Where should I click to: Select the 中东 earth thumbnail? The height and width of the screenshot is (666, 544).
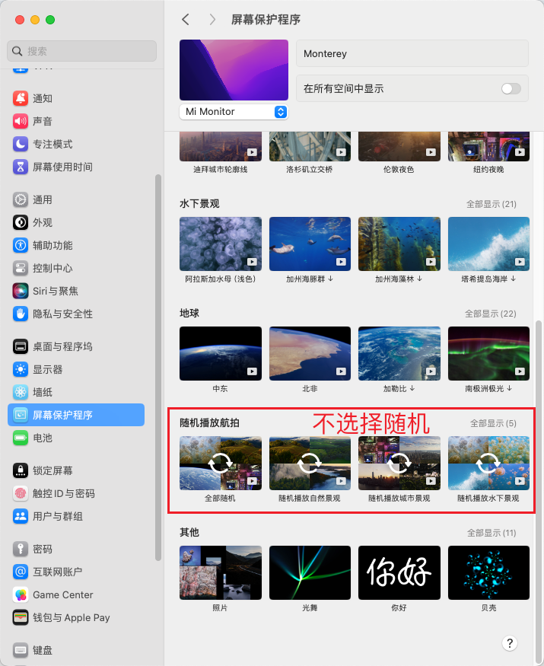tap(221, 353)
